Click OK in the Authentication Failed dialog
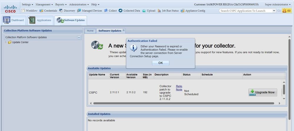Viewport: 294px width, 131px height. tap(160, 63)
